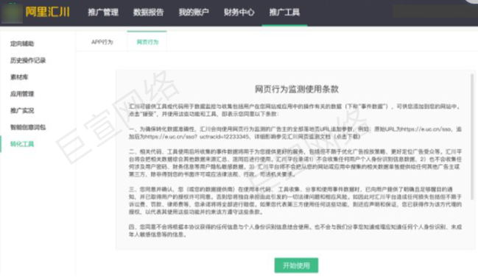The height and width of the screenshot is (277, 478).
Task: Click the green 开始使用 button
Action: (x=296, y=265)
